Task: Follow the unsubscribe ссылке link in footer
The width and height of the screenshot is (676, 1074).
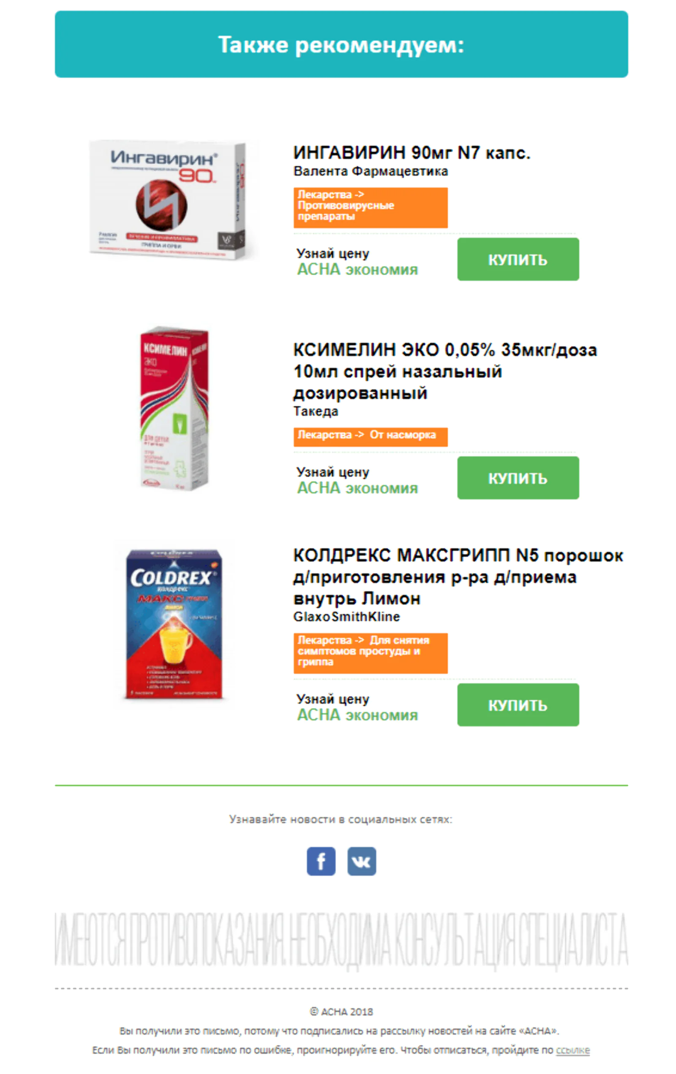Action: (x=572, y=1050)
